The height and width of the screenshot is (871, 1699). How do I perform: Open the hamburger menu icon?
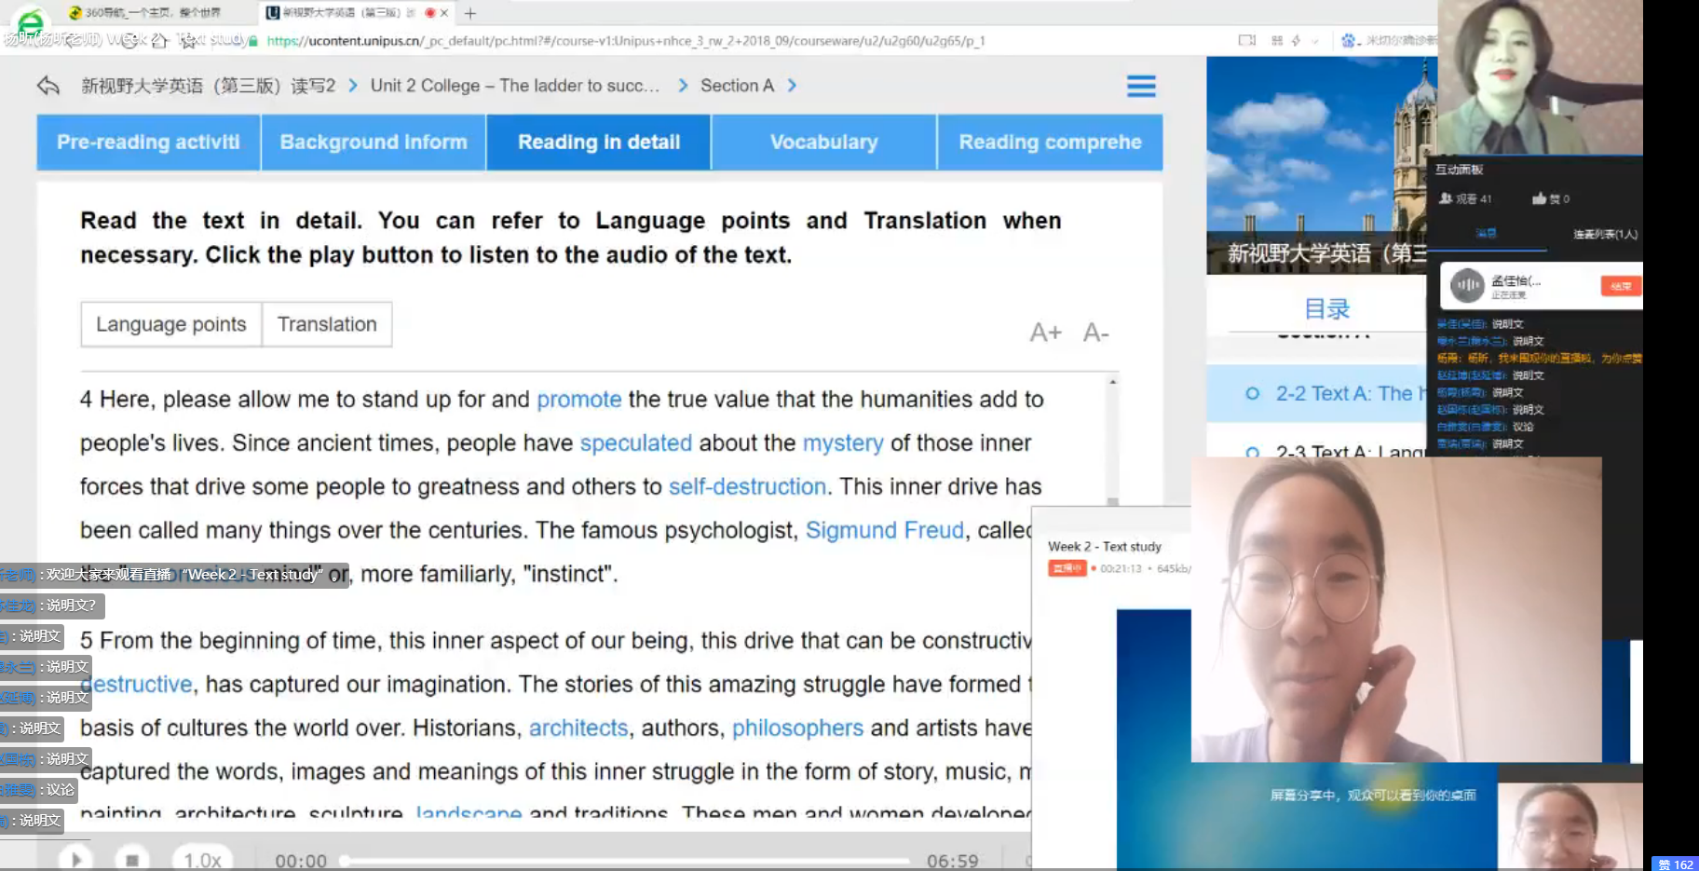tap(1141, 87)
